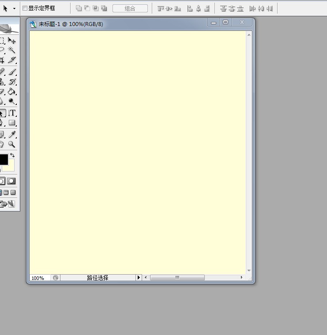Select the Slice tool
The height and width of the screenshot is (335, 327).
pos(12,60)
